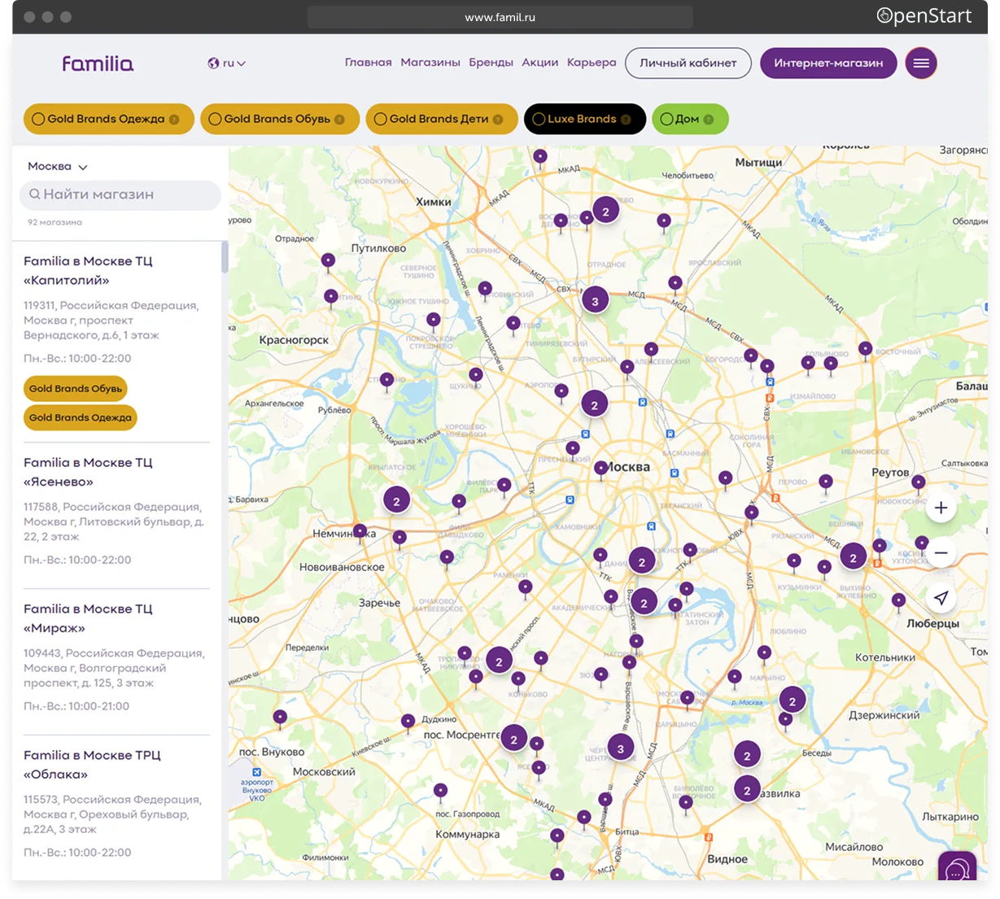The height and width of the screenshot is (899, 1000).
Task: Click the Familia logo
Action: pos(98,63)
